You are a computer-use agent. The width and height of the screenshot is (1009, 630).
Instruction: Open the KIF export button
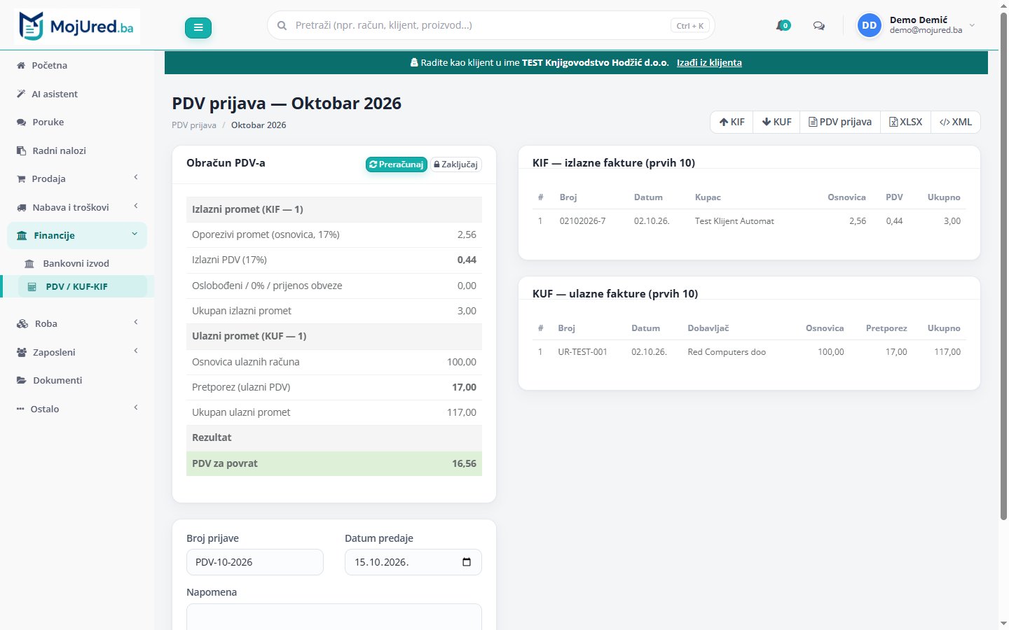click(732, 122)
